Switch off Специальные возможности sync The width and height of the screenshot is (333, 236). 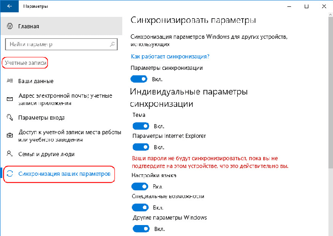tap(140, 207)
